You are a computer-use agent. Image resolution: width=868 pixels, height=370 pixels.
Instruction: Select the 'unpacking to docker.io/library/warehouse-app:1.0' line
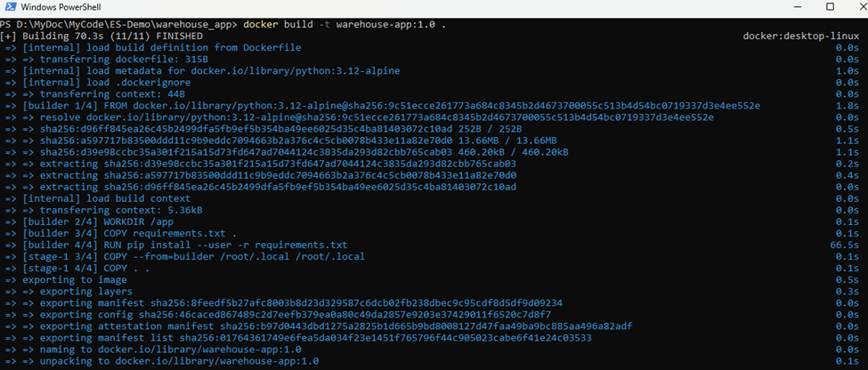(162, 361)
